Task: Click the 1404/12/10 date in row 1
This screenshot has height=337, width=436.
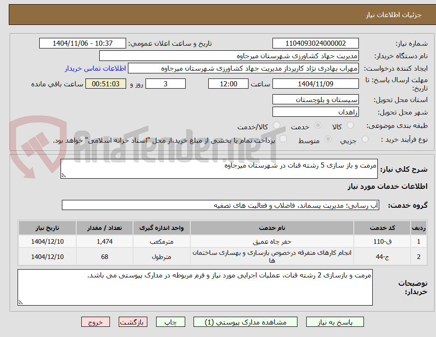Action: (x=47, y=241)
